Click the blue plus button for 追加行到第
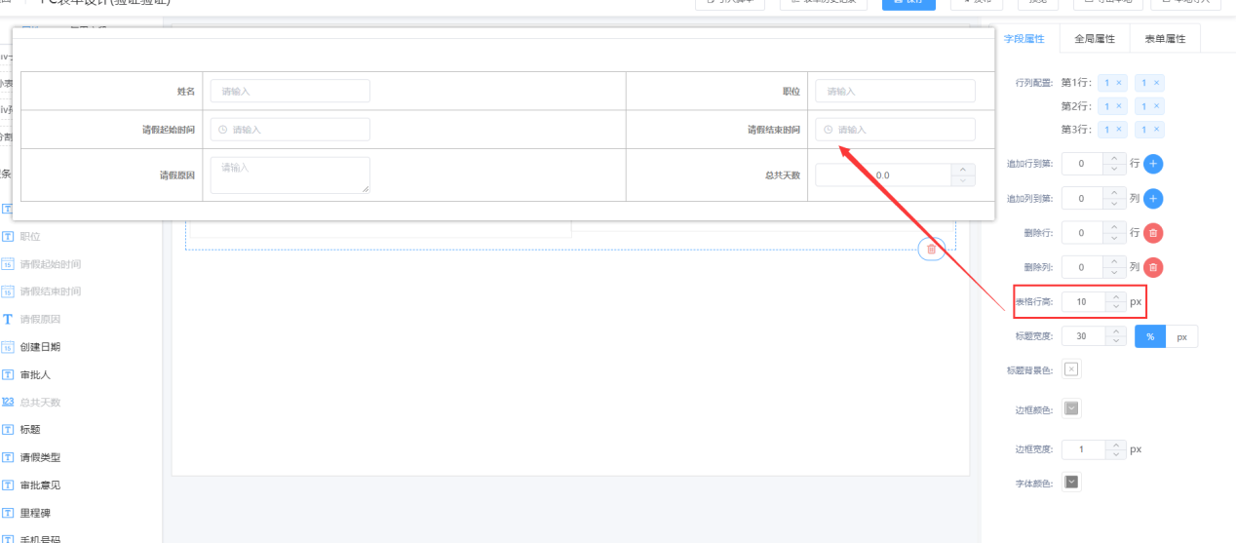Screen dimensions: 1236x543 1153,164
